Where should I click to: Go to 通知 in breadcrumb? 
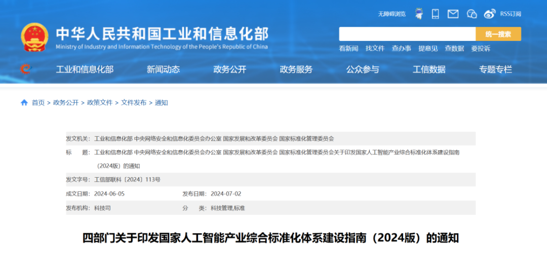162,102
